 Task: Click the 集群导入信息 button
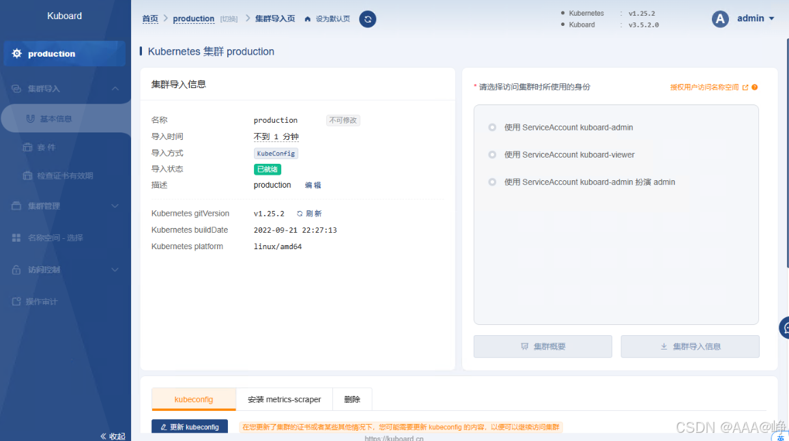coord(690,346)
